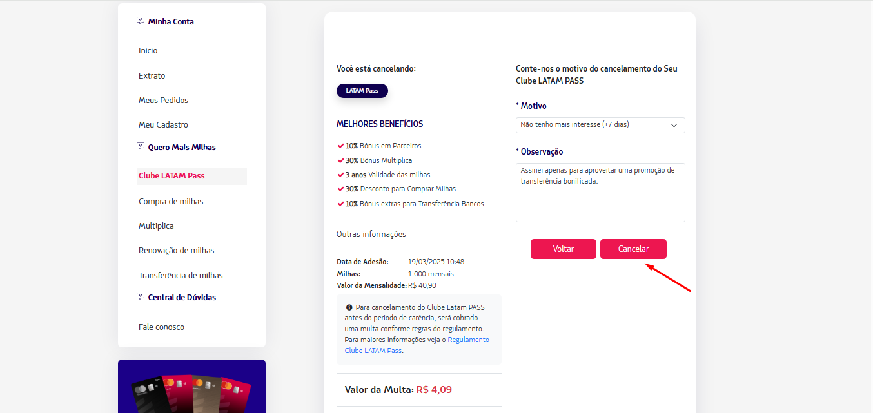873x413 pixels.
Task: Click the credit cards promotional banner
Action: [x=191, y=386]
